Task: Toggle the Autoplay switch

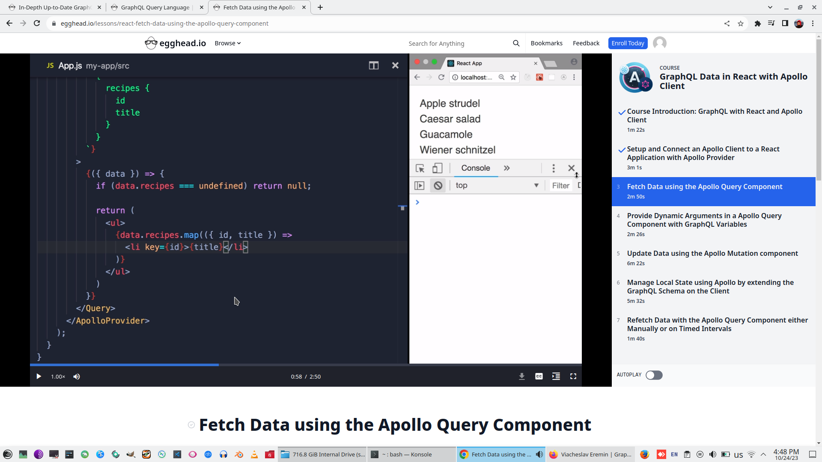Action: [x=654, y=375]
